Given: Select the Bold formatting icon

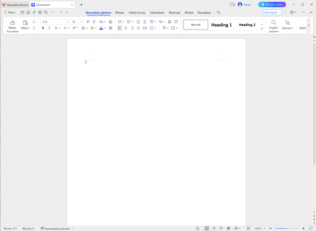Looking at the screenshot, I should click(43, 28).
